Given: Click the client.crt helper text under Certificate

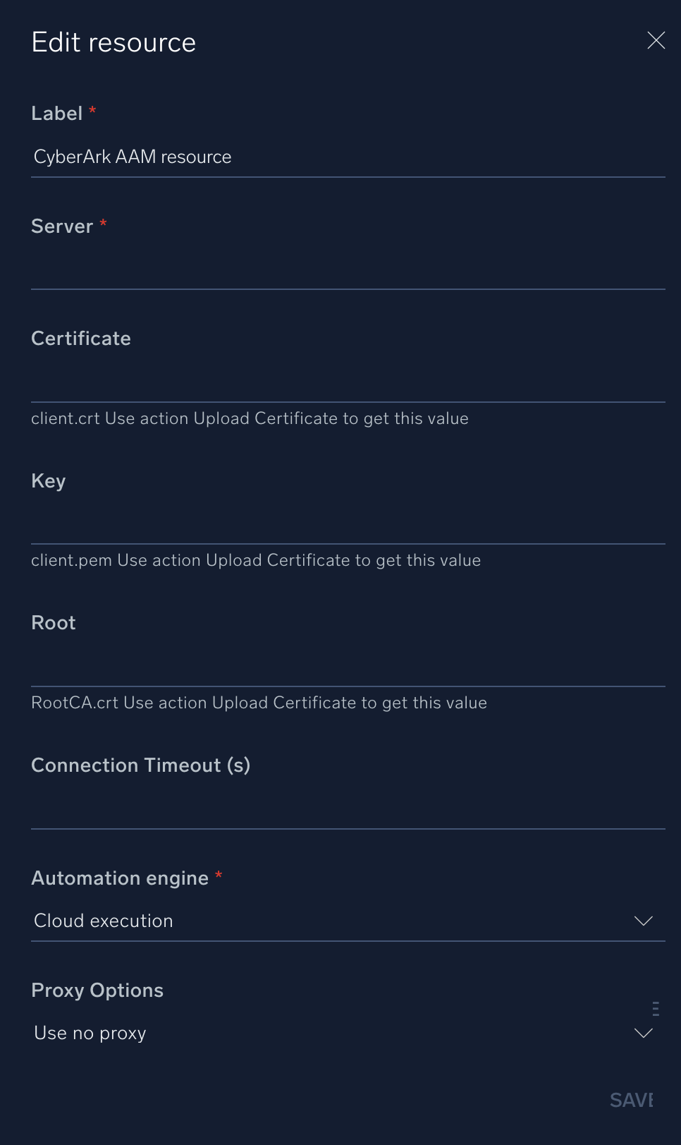Looking at the screenshot, I should [x=250, y=418].
